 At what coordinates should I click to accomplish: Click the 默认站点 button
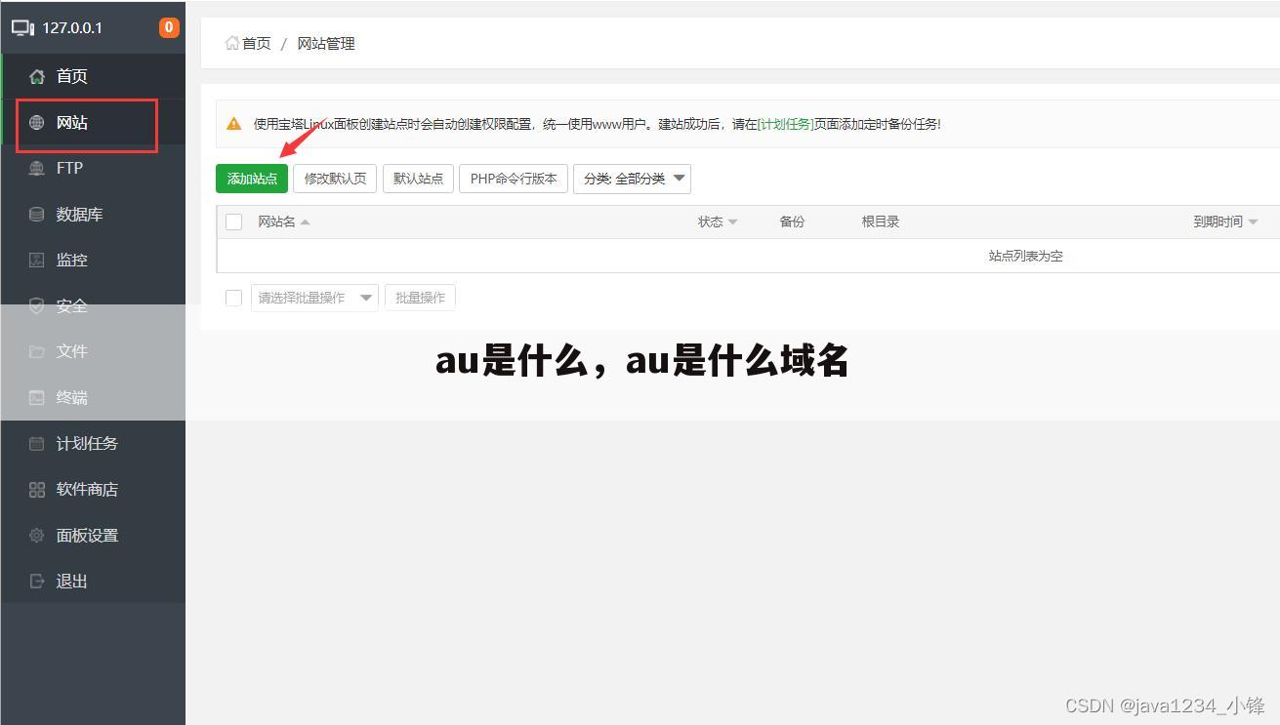click(418, 179)
